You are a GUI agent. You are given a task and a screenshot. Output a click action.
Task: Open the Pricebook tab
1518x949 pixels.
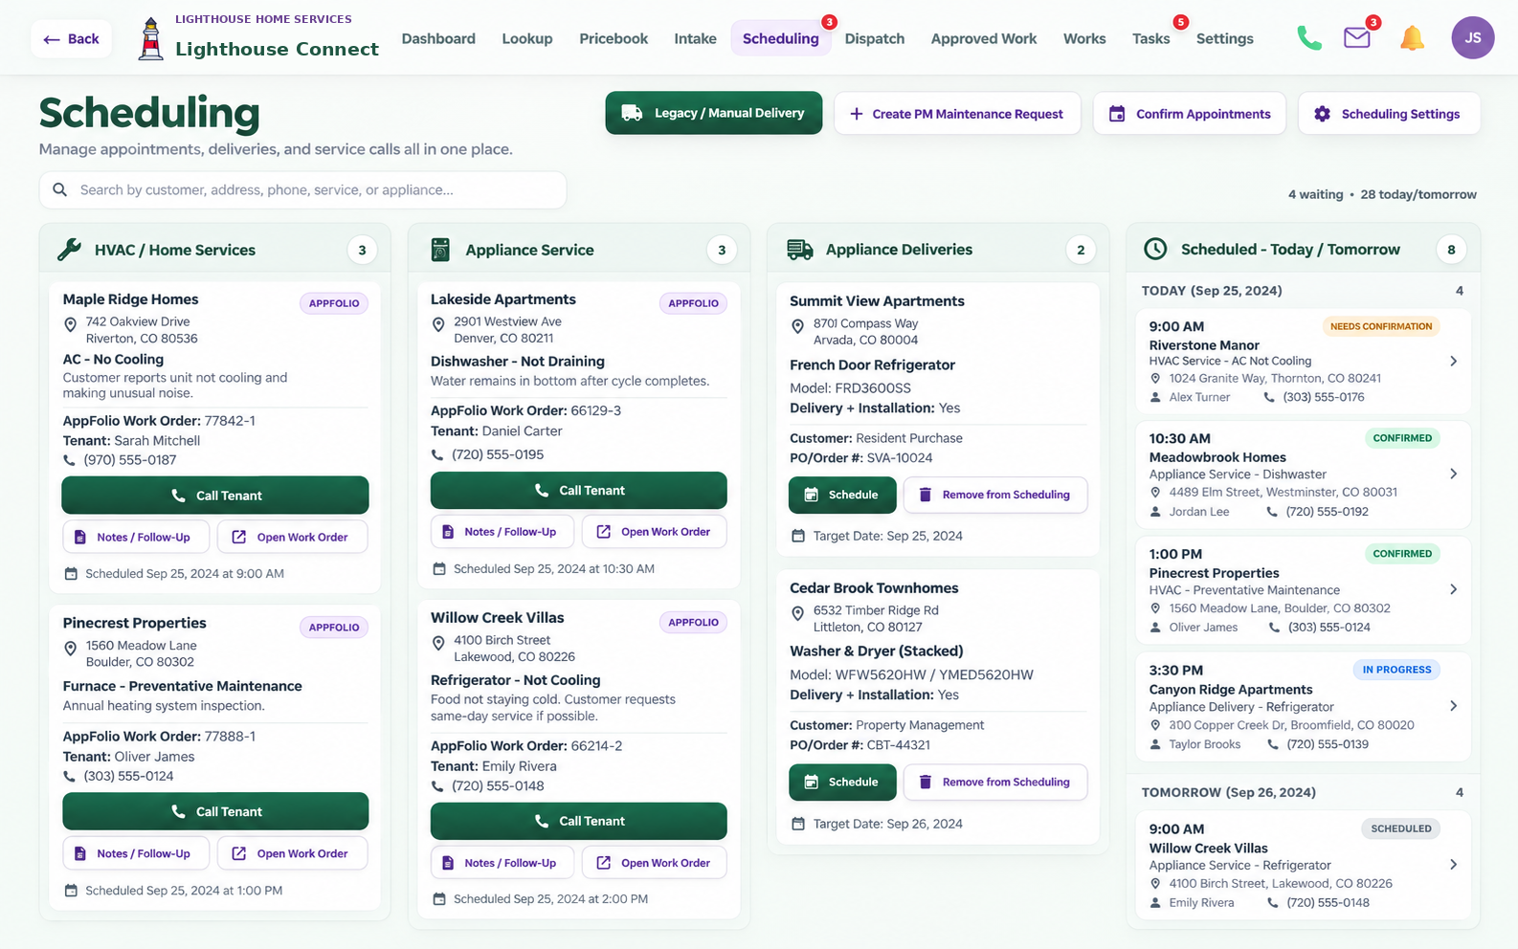(614, 38)
